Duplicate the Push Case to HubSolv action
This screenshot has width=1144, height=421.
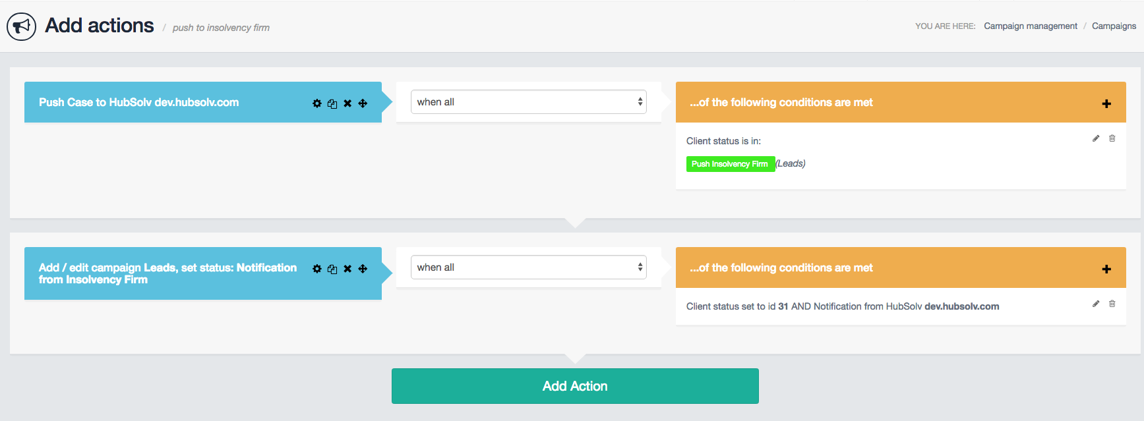tap(332, 103)
